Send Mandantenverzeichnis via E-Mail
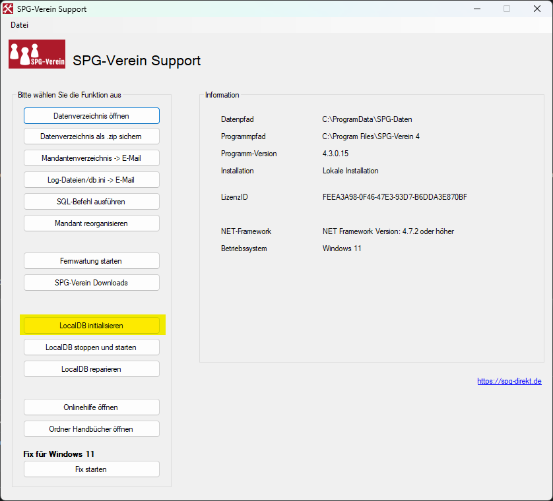The width and height of the screenshot is (553, 501). [91, 158]
